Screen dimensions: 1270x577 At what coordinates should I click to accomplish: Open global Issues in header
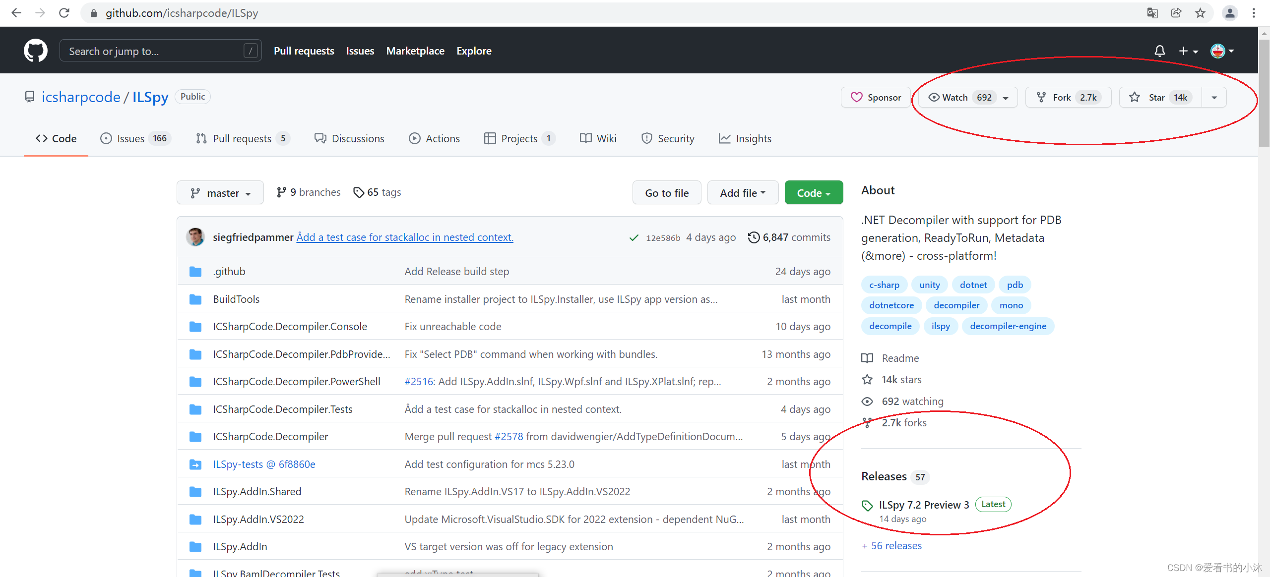click(360, 51)
